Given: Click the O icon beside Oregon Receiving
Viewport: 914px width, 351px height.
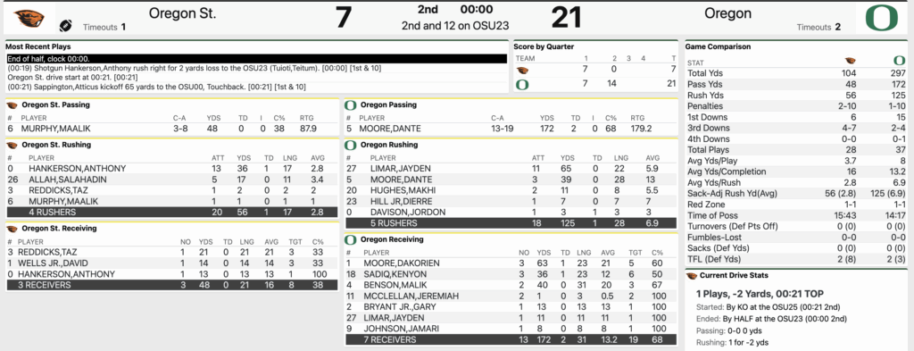Looking at the screenshot, I should (351, 239).
